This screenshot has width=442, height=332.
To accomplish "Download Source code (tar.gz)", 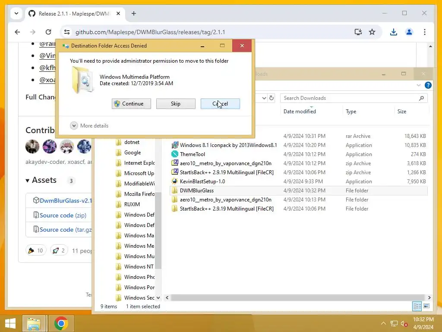I will pos(66,230).
